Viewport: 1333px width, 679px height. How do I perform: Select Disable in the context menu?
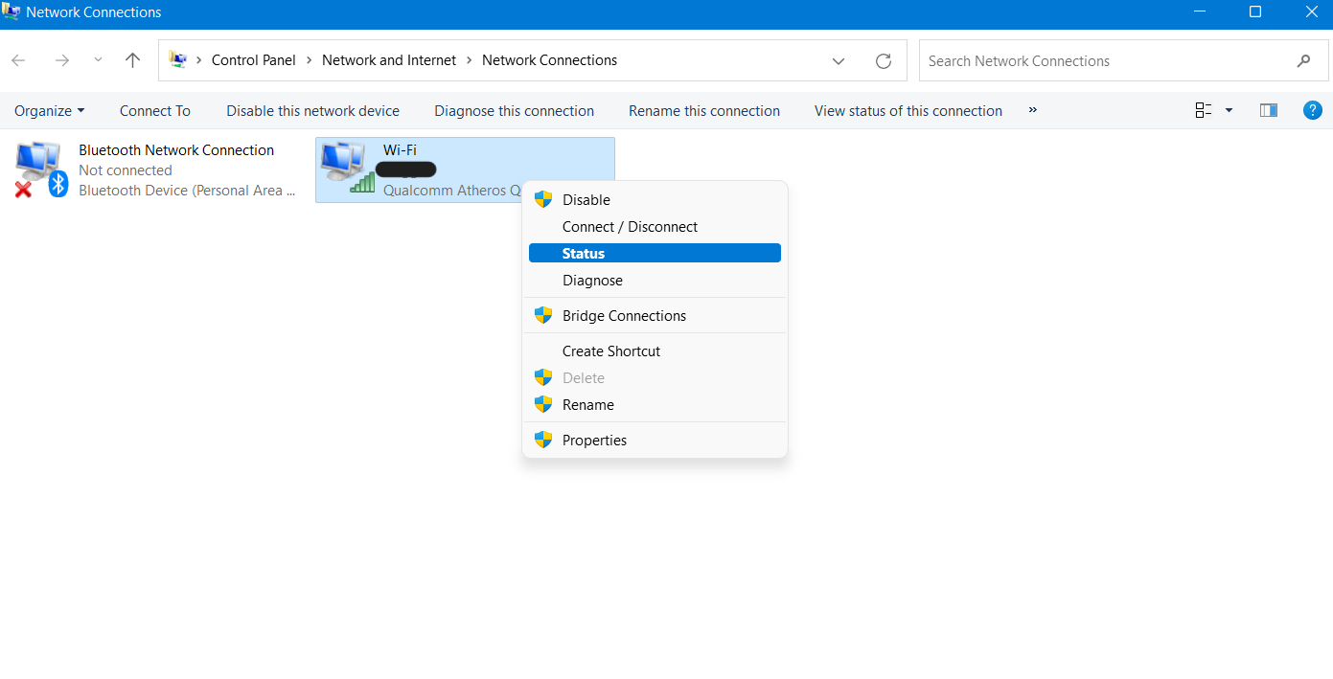[586, 200]
